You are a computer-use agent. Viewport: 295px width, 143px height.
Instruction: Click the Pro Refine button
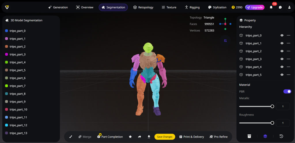pos(218,137)
